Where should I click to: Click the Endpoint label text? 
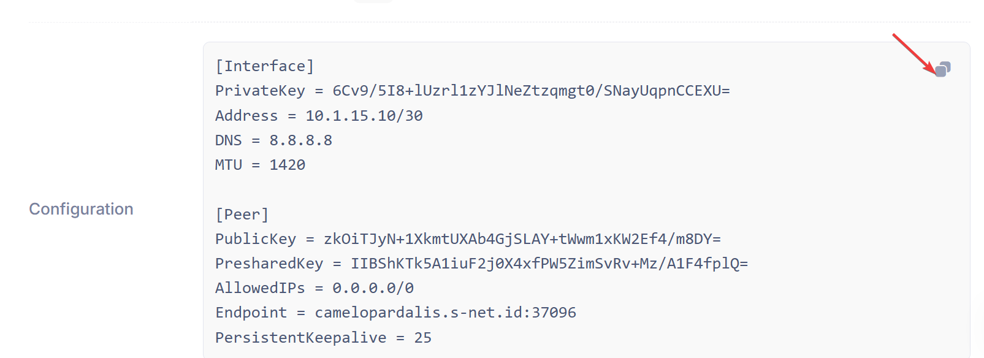pos(251,313)
